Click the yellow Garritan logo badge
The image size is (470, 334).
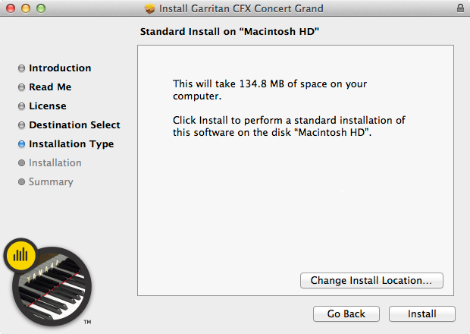[x=20, y=255]
